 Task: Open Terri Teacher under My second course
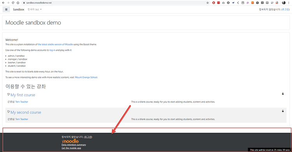pyautogui.click(x=22, y=119)
